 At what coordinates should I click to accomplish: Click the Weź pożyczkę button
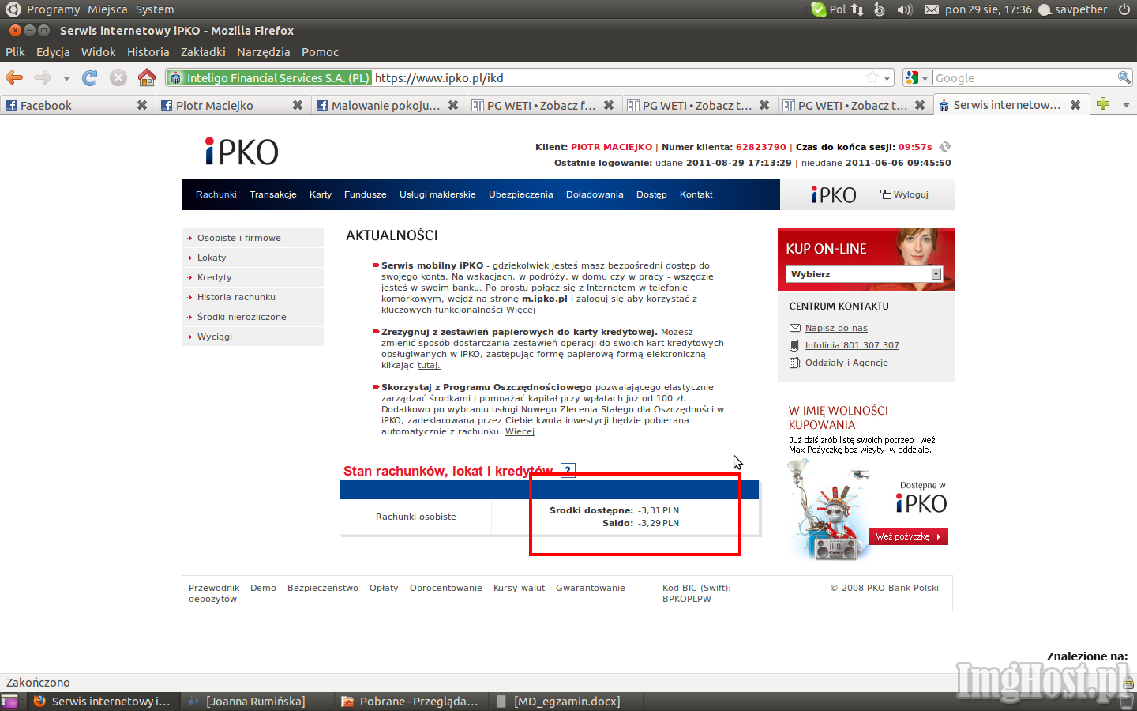(908, 536)
